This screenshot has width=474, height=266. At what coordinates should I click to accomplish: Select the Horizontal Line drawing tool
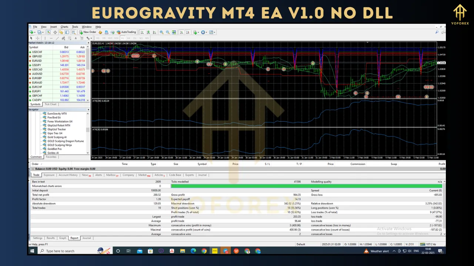(51, 38)
